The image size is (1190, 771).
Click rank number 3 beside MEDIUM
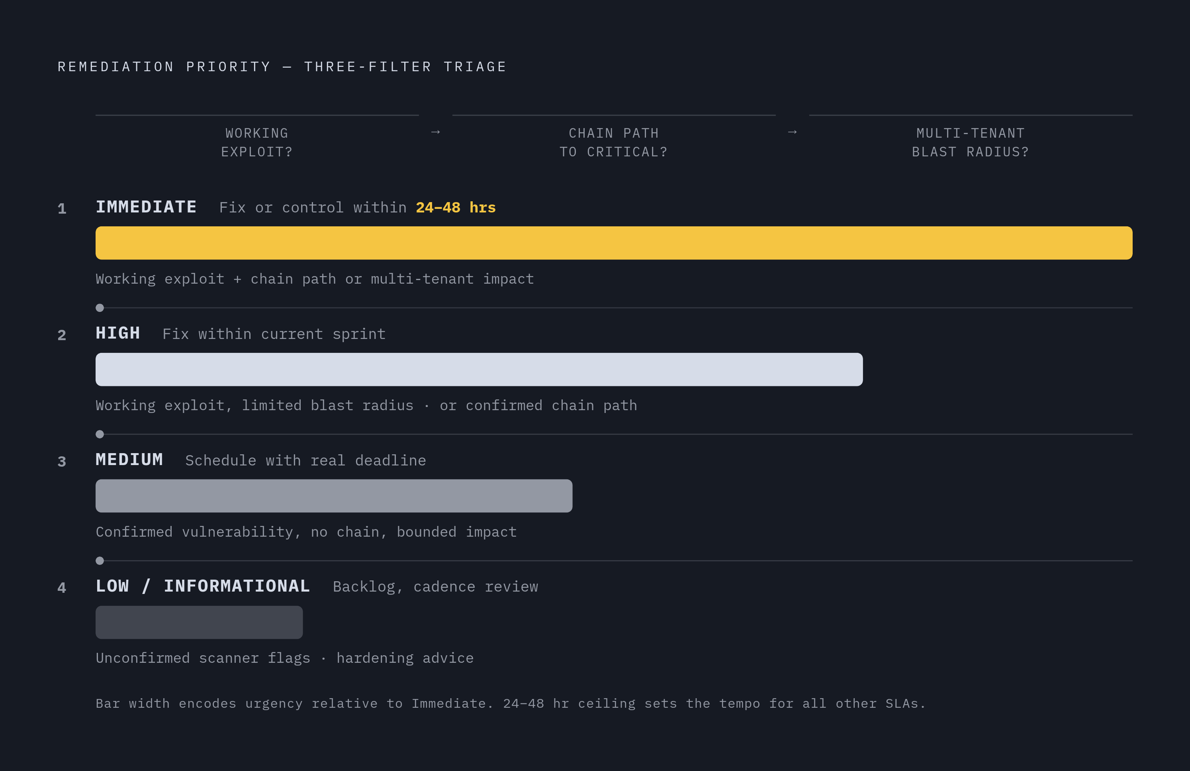point(61,461)
